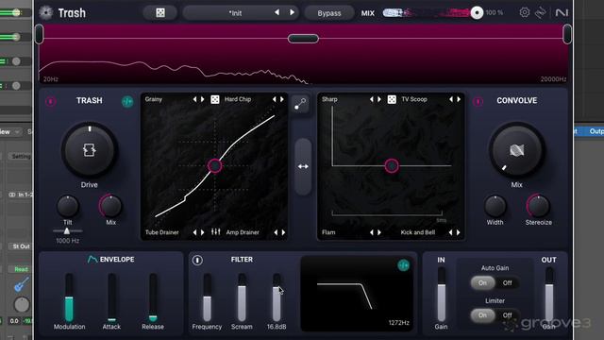Click the Trash Mix knob

pos(111,206)
